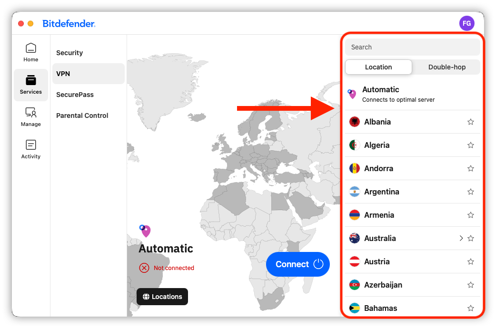This screenshot has height=328, width=495.
Task: Favorite Albania with its star
Action: [471, 122]
